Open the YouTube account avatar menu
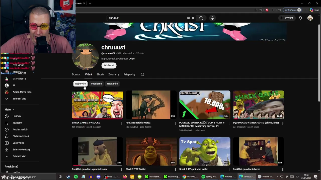321x180 pixels. (x=310, y=18)
